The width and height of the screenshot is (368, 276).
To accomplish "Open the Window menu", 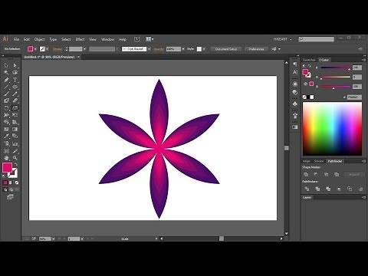I will [107, 39].
